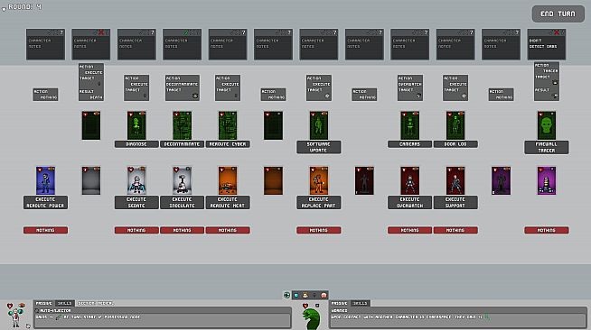
Task: Click the End Turn button
Action: (x=558, y=14)
